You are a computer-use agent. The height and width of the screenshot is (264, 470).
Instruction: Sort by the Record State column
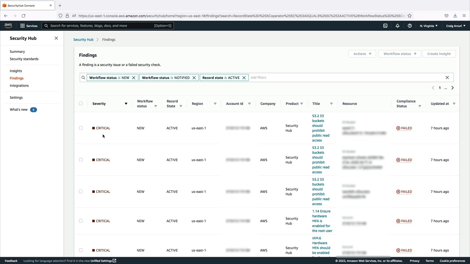coord(181,106)
